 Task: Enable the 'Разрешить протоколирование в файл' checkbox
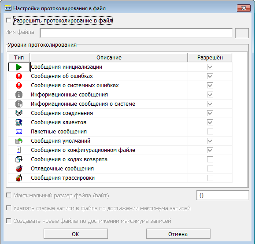(x=8, y=21)
